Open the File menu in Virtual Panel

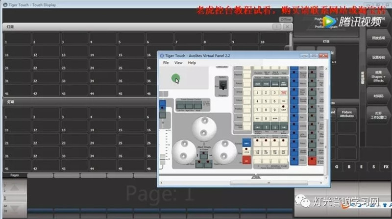coord(166,63)
